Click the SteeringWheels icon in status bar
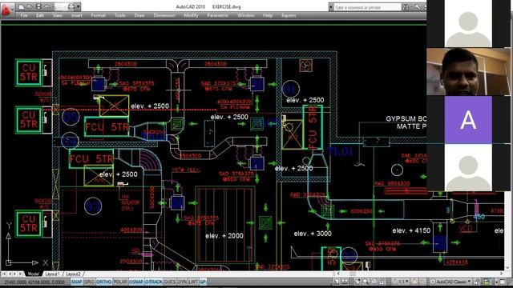 374,282
